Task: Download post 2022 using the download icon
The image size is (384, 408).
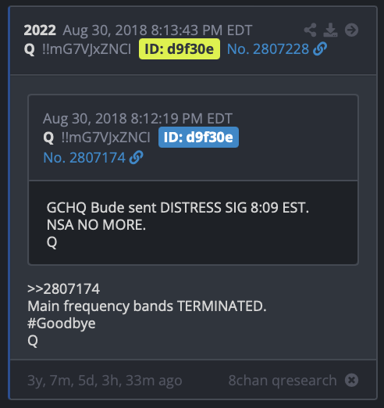Action: point(330,30)
